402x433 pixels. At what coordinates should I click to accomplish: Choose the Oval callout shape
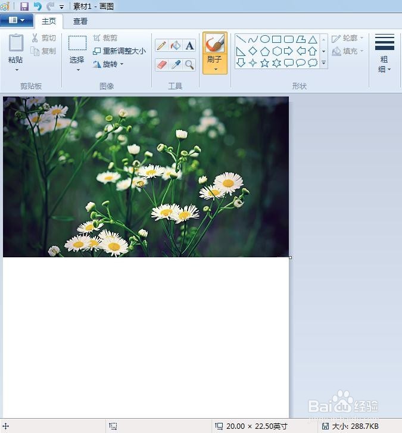coord(301,63)
